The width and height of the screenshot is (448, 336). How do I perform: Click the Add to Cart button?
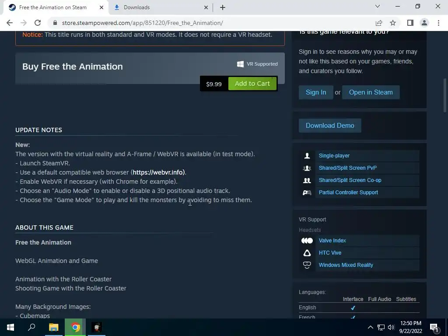pyautogui.click(x=252, y=84)
